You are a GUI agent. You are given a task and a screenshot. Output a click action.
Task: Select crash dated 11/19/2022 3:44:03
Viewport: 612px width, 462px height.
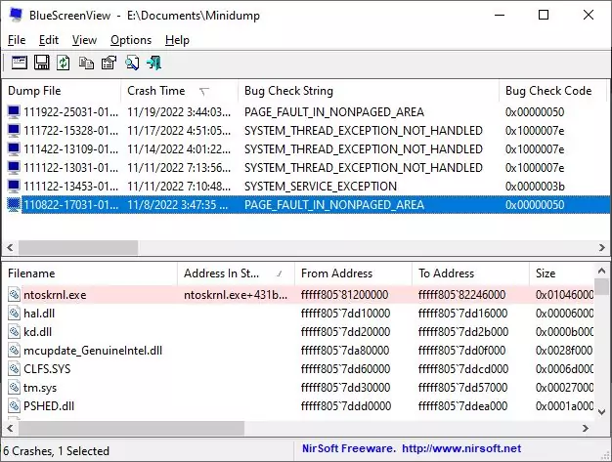click(179, 112)
